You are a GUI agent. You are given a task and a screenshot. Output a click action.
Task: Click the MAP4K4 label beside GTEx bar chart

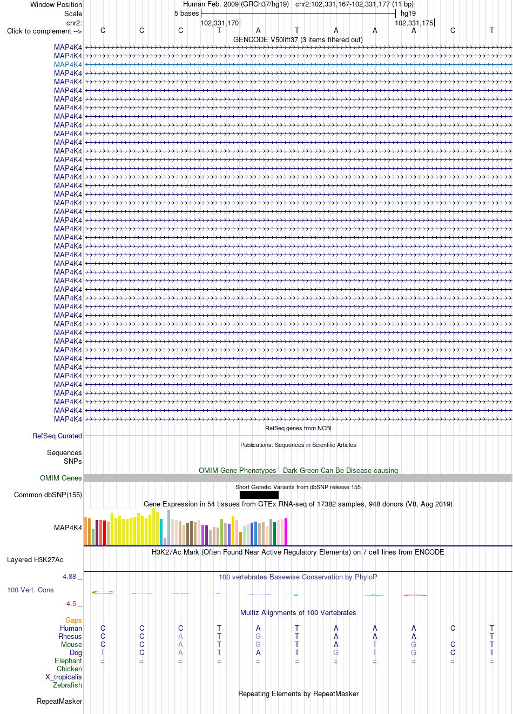click(68, 528)
